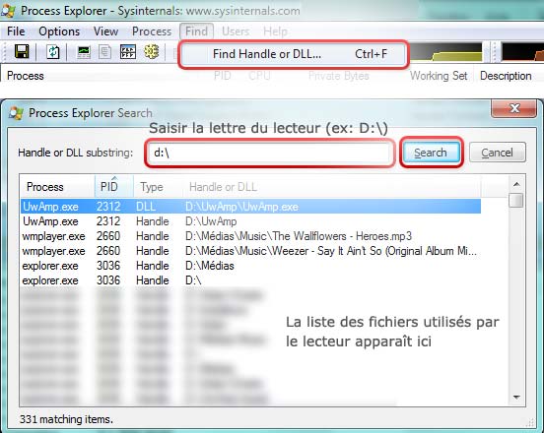Select the Weezer - Say It Ain't So row
The width and height of the screenshot is (544, 433).
click(250, 251)
